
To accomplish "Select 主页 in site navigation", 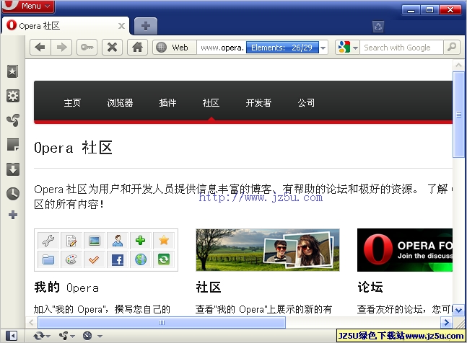I will click(x=72, y=103).
